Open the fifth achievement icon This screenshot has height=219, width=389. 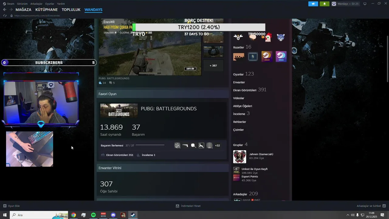click(209, 145)
